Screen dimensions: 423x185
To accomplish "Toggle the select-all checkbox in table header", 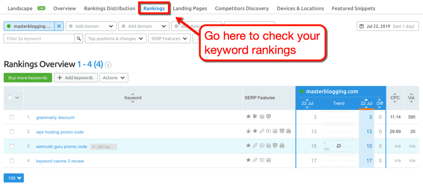I will pos(10,98).
